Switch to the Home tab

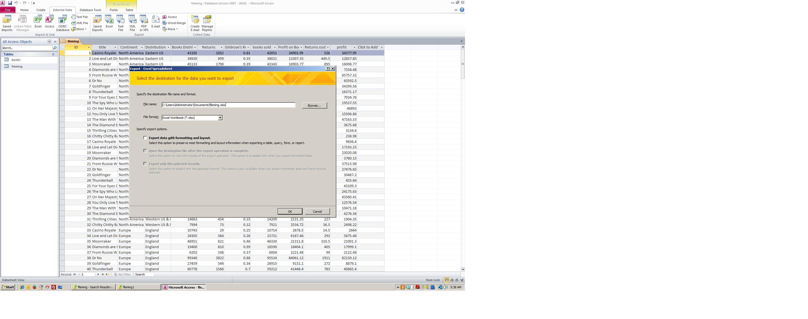[24, 10]
